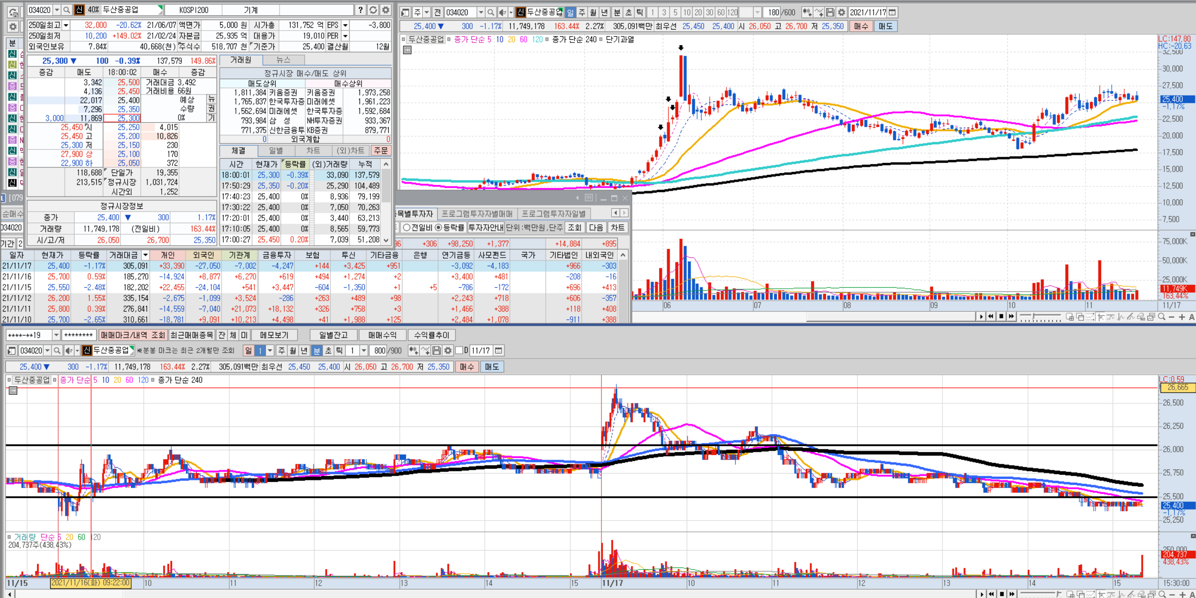Click the 메모보기 button
This screenshot has width=1196, height=598.
(x=274, y=336)
